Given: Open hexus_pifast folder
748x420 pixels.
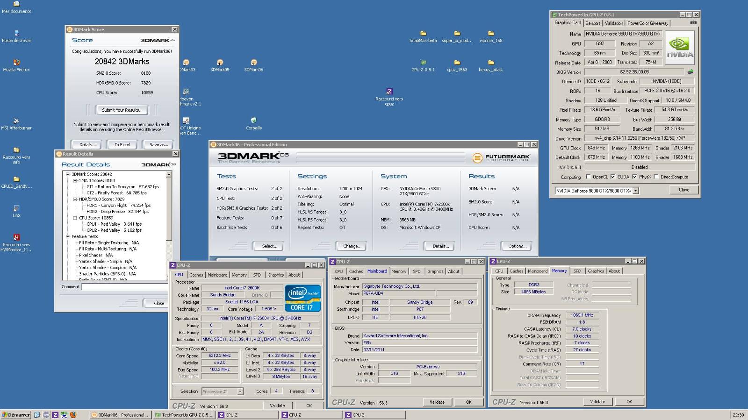Looking at the screenshot, I should tap(491, 65).
